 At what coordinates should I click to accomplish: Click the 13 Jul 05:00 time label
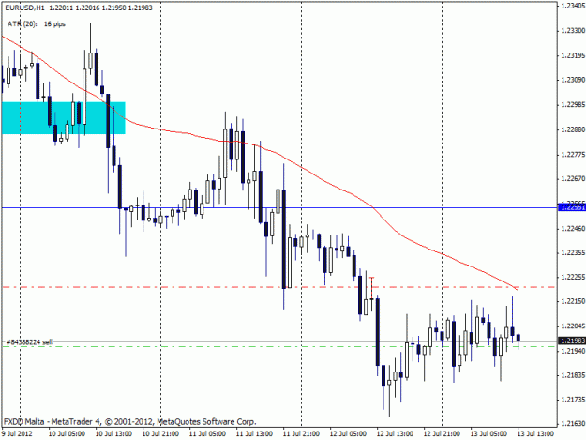point(488,433)
